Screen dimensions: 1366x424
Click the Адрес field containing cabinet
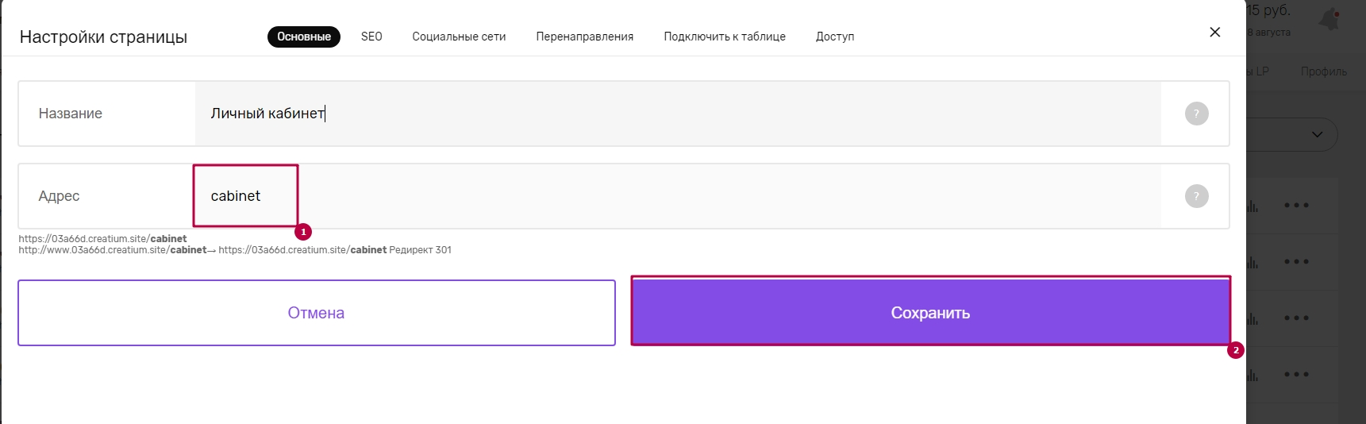pos(678,196)
